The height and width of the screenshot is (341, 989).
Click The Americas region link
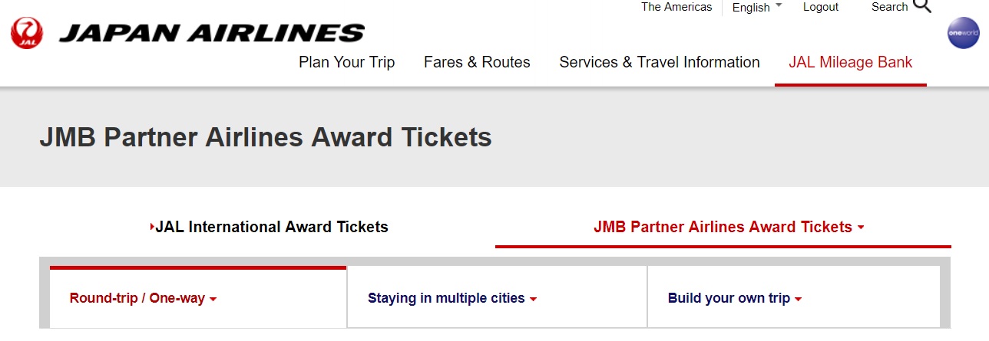pyautogui.click(x=676, y=7)
